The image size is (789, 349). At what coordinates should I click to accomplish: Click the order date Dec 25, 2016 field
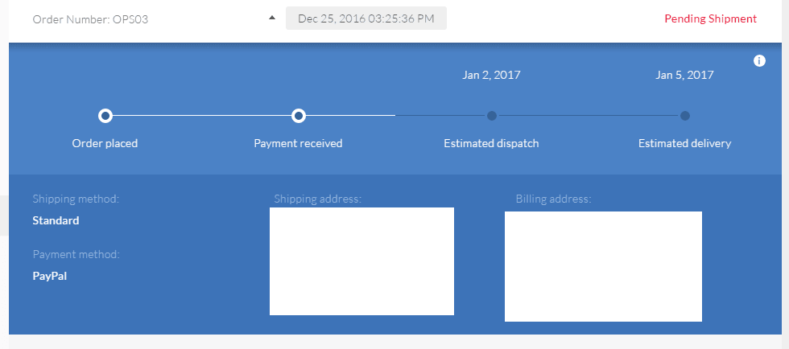pyautogui.click(x=366, y=18)
